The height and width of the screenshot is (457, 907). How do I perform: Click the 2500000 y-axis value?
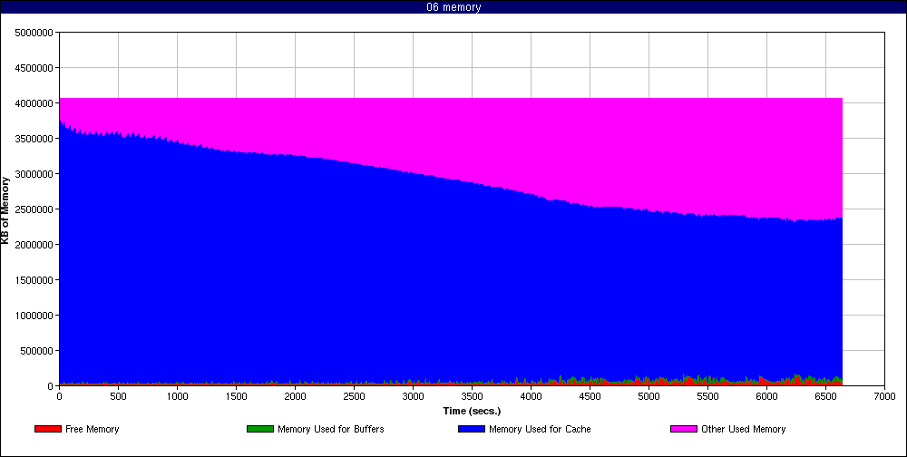[x=34, y=209]
